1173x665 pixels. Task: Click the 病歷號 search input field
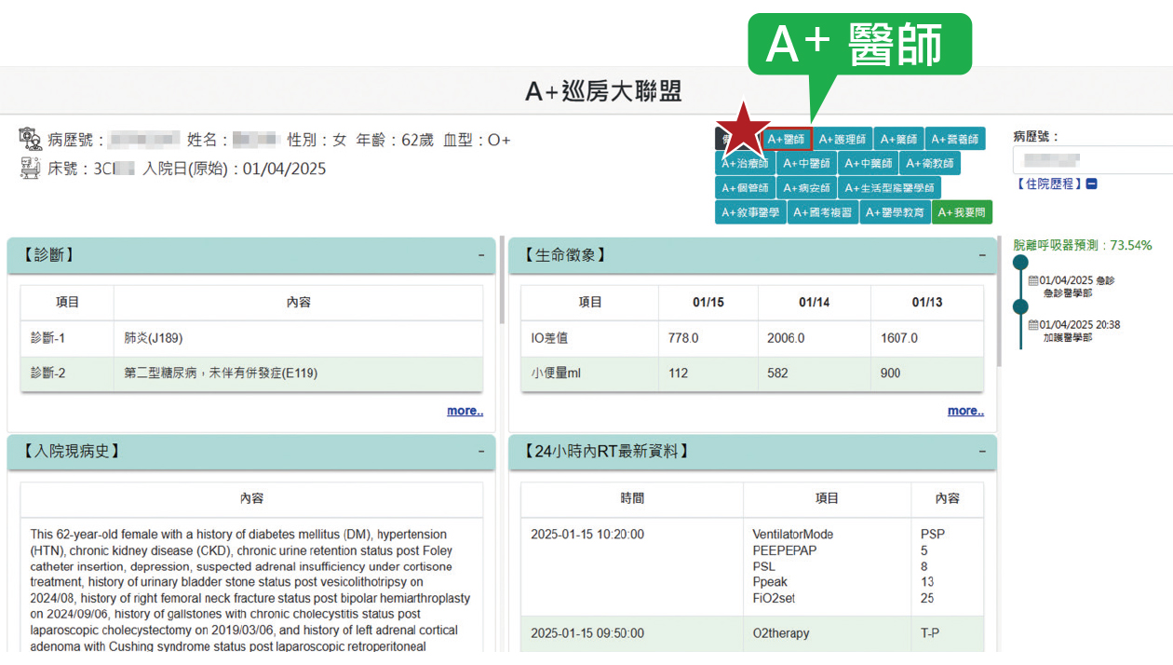coord(1093,160)
